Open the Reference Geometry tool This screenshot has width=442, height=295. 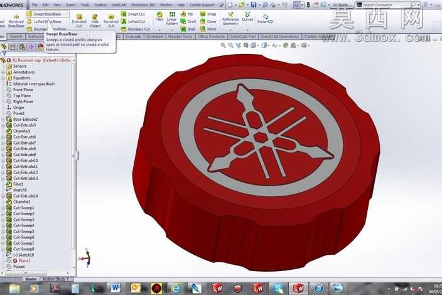pyautogui.click(x=230, y=19)
